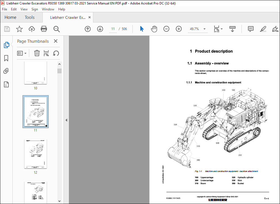This screenshot has width=280, height=204.
Task: Close the Liebherr Crawler document tab
Action: [89, 17]
